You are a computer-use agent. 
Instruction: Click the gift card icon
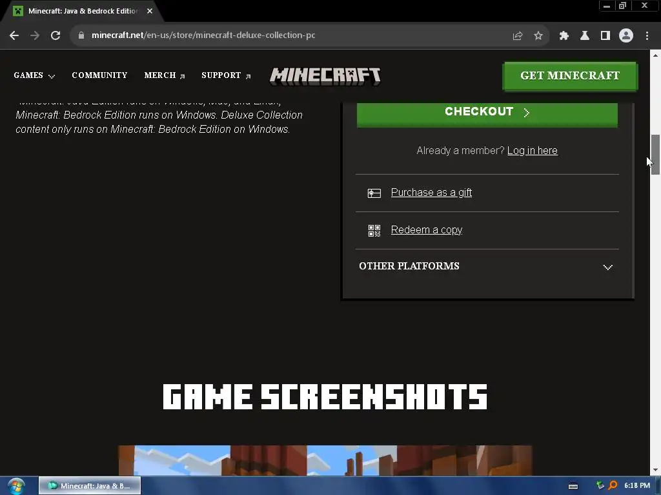coord(374,193)
